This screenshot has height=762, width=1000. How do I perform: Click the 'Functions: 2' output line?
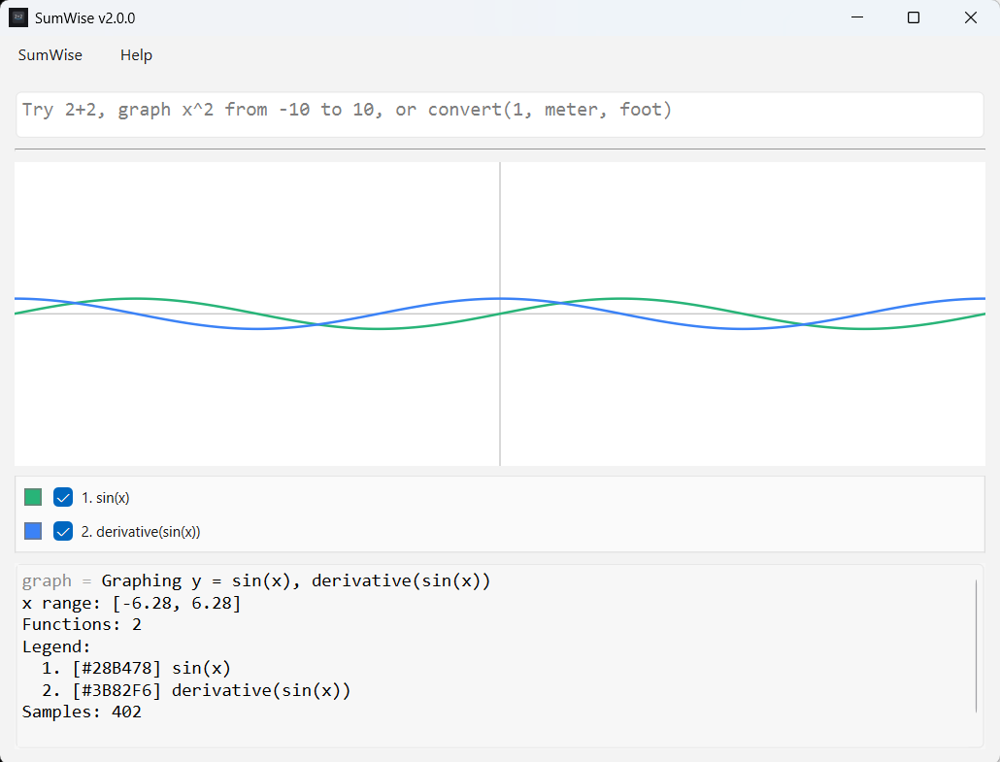click(x=82, y=625)
